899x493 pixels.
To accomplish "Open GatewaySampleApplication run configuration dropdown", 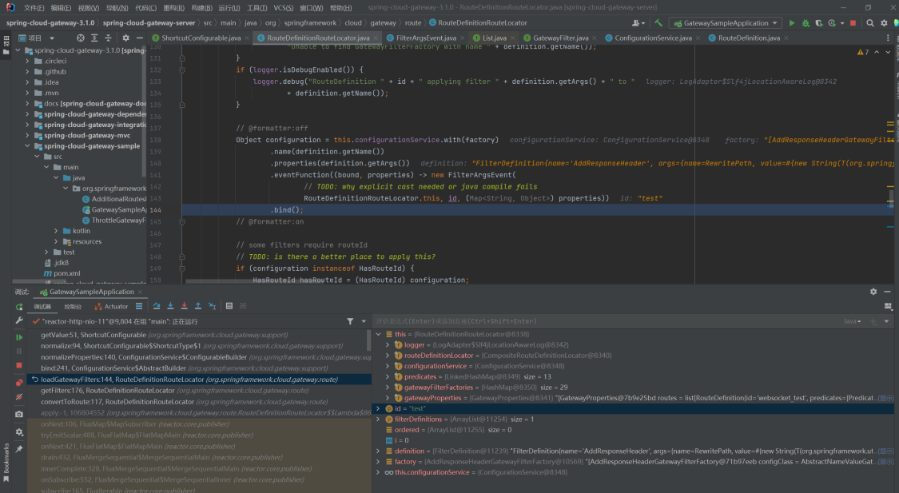I will (x=726, y=23).
